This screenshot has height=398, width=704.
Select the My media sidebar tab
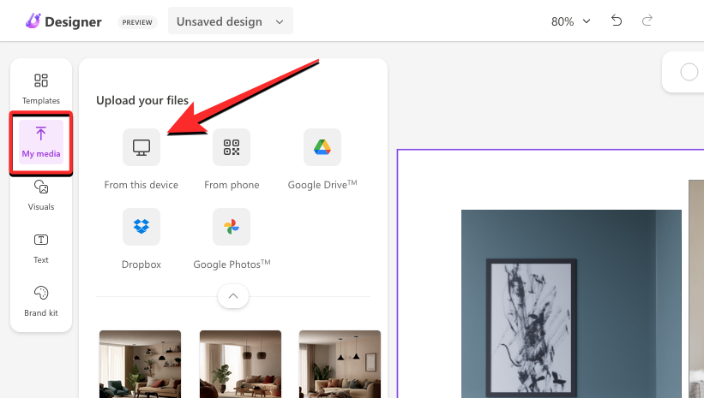click(x=41, y=141)
